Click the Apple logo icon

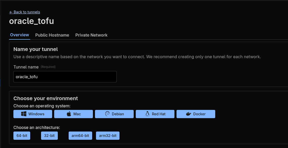69,114
